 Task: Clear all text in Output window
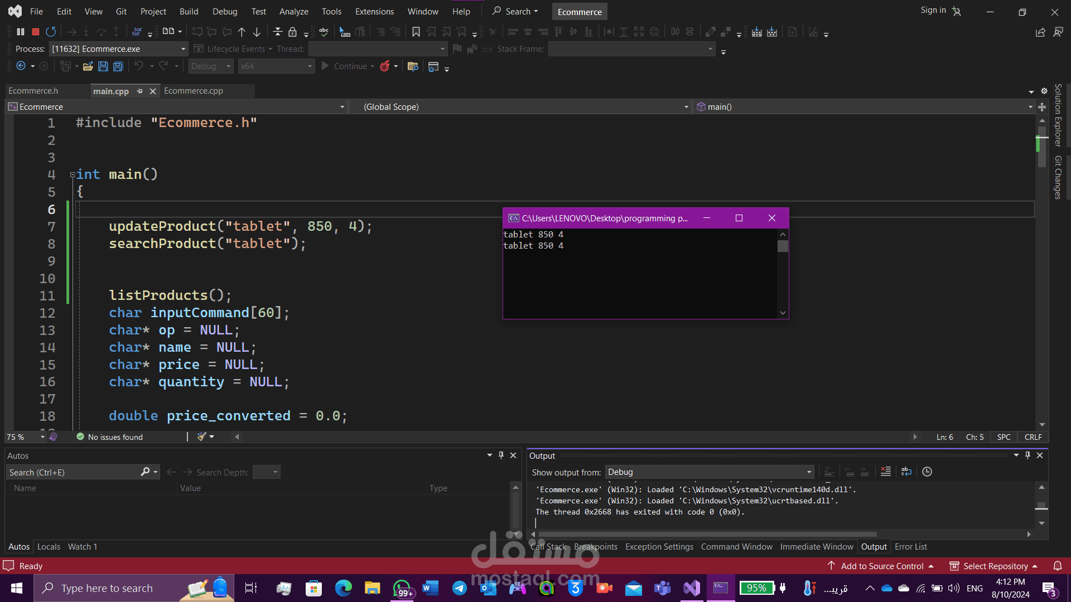pyautogui.click(x=885, y=472)
